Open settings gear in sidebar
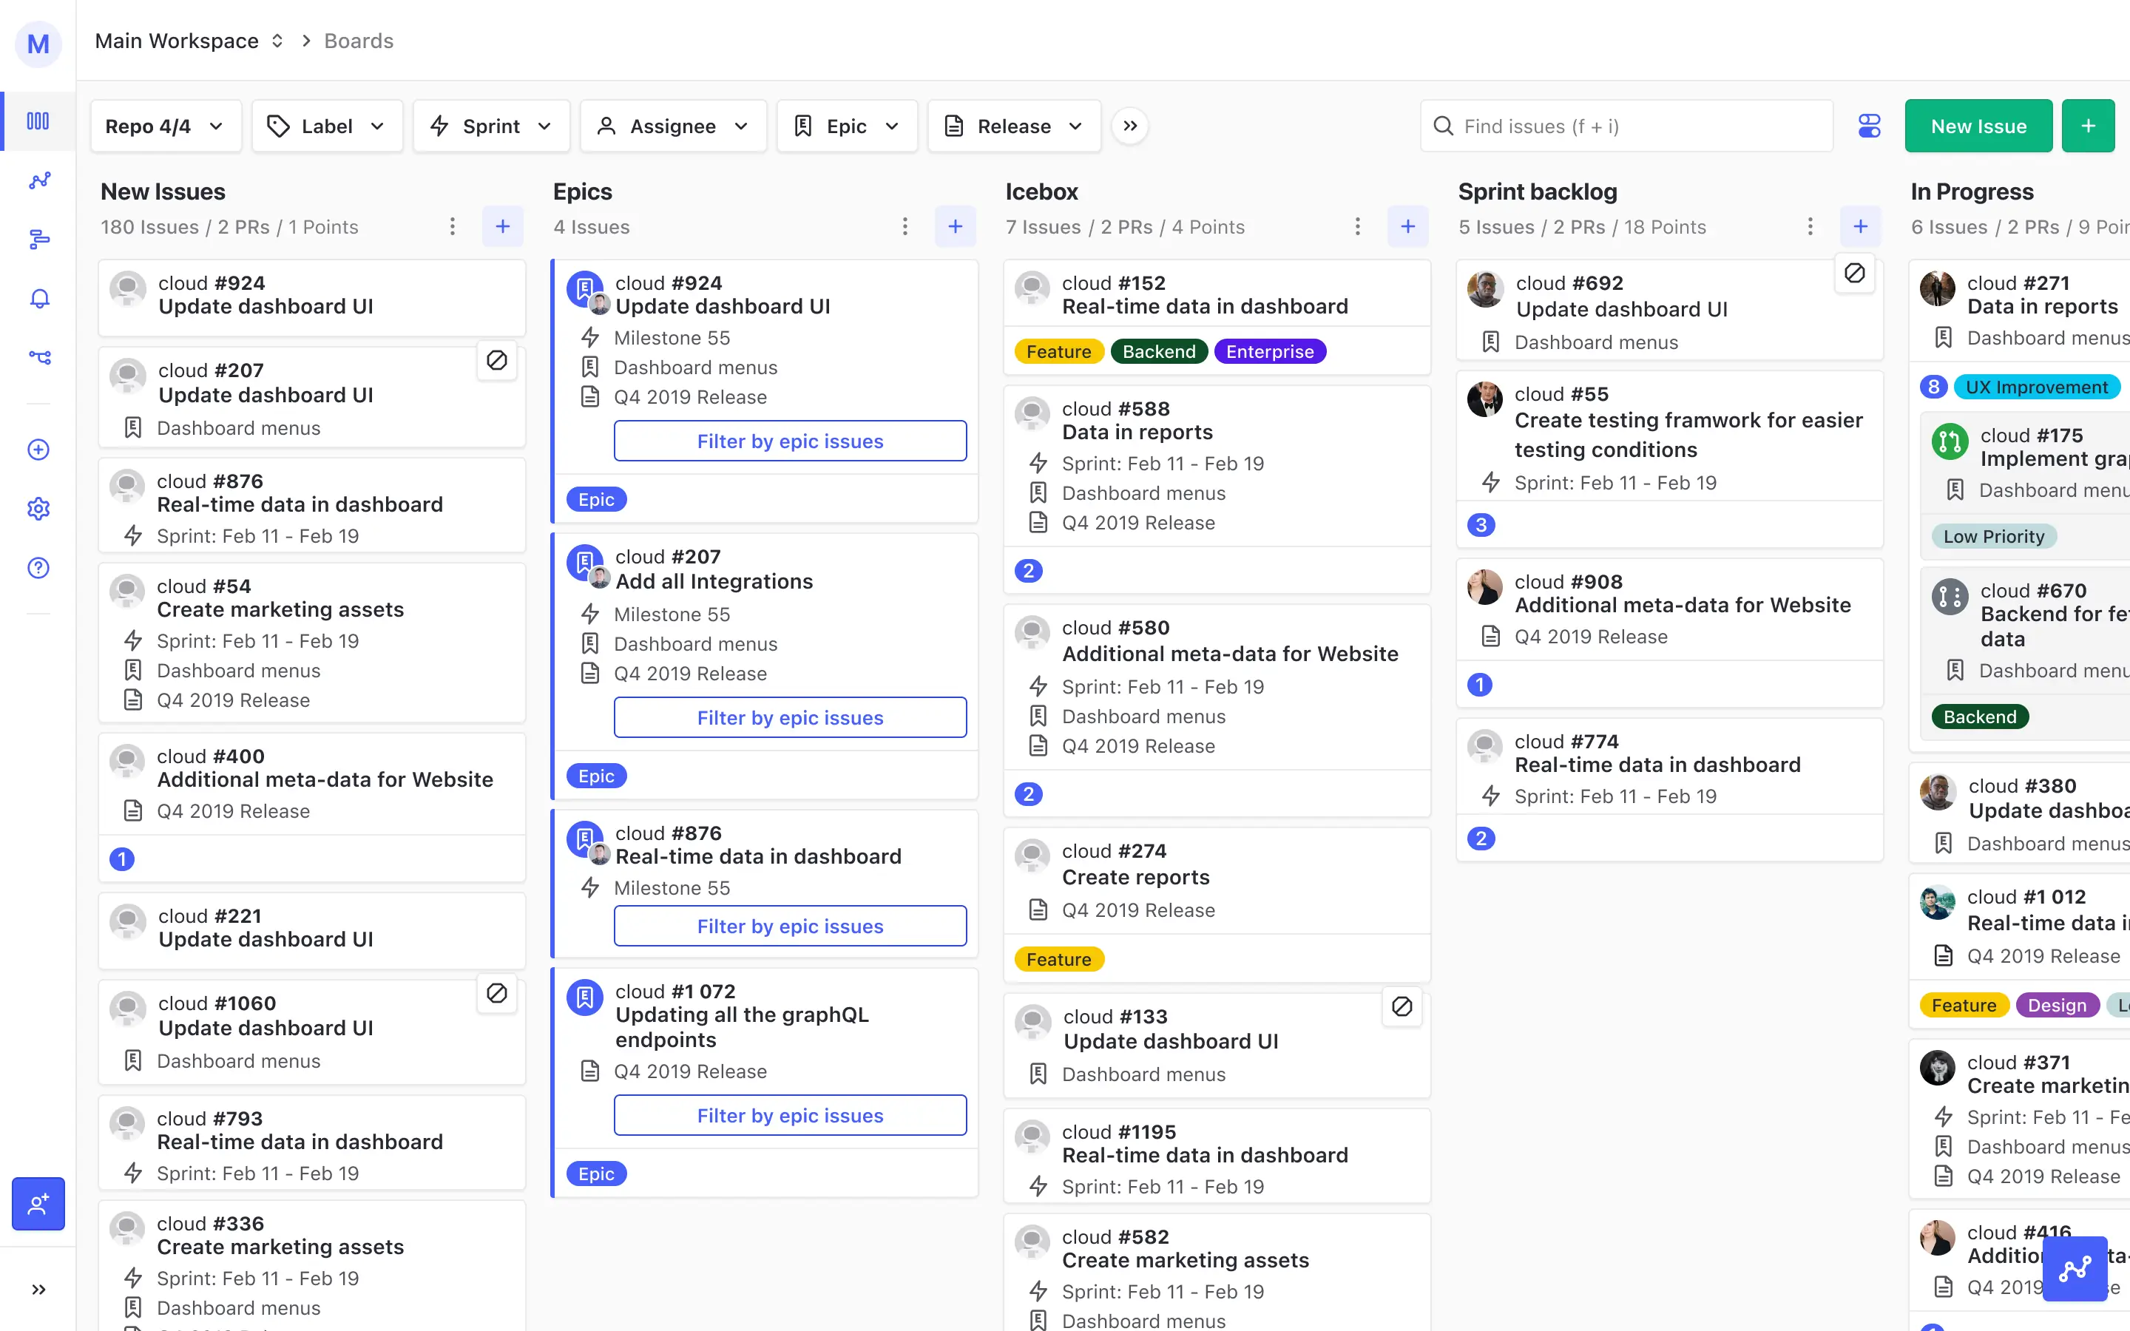 coord(38,509)
